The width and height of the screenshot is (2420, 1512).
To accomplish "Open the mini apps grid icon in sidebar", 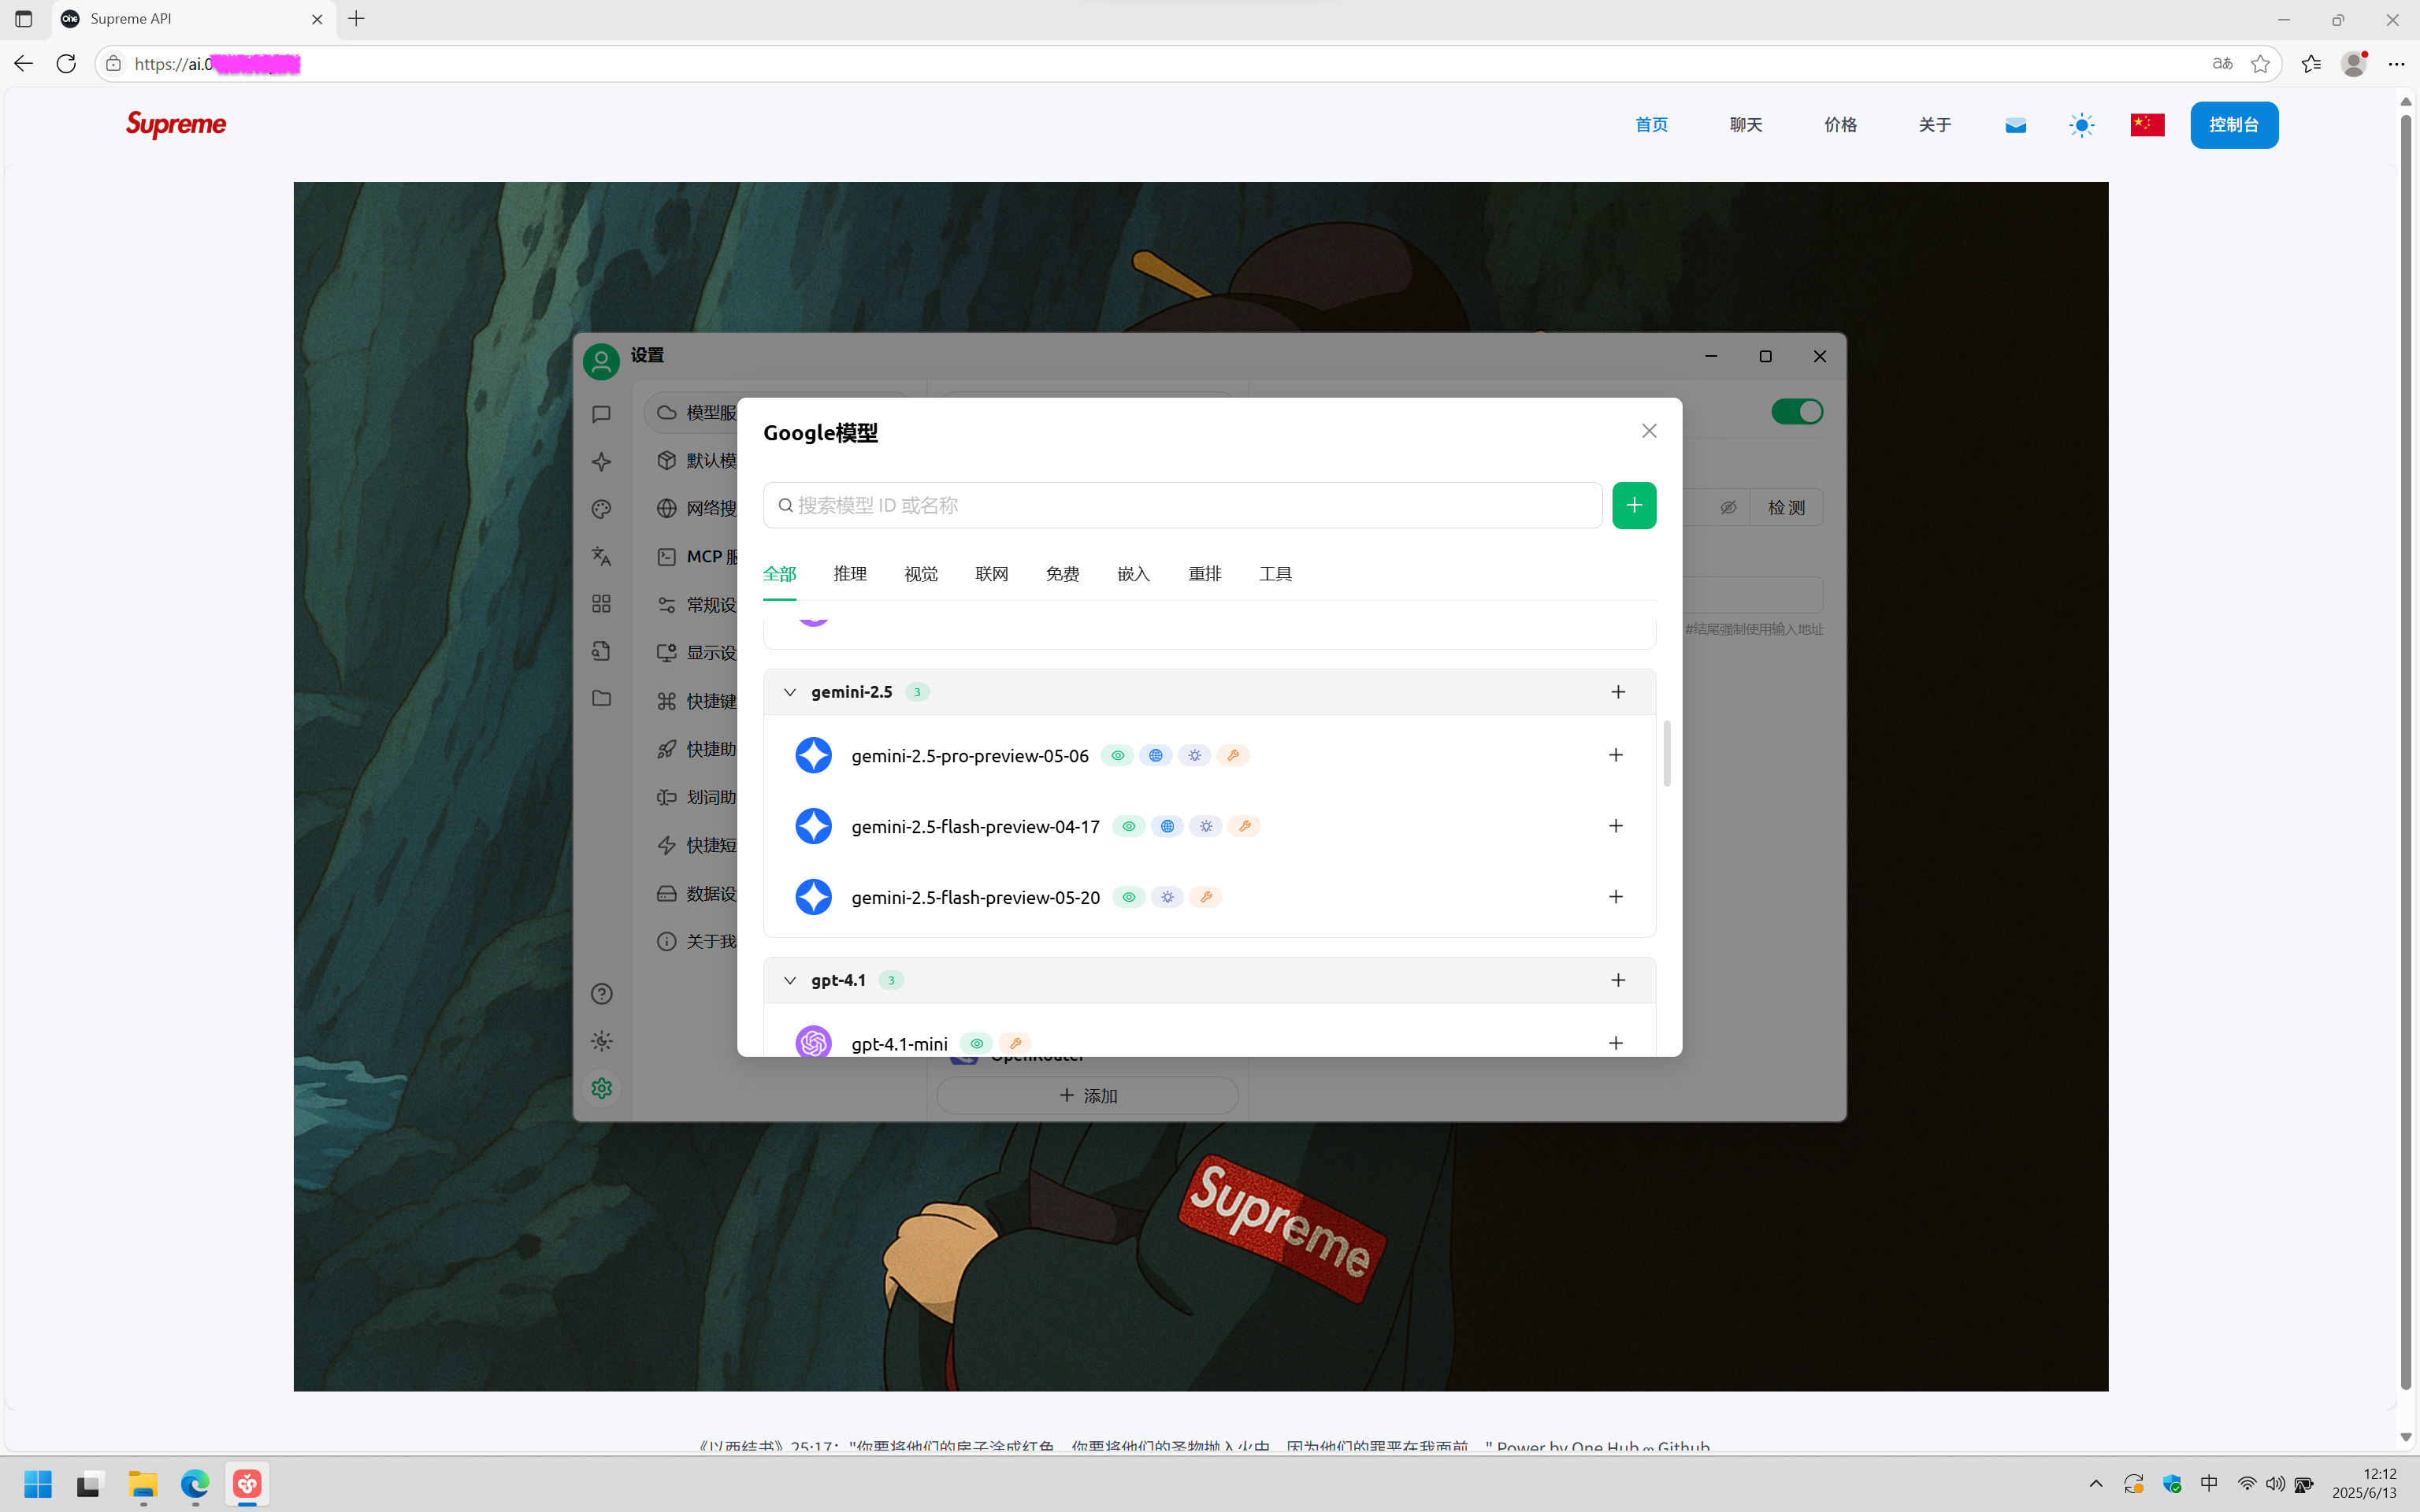I will pyautogui.click(x=601, y=604).
